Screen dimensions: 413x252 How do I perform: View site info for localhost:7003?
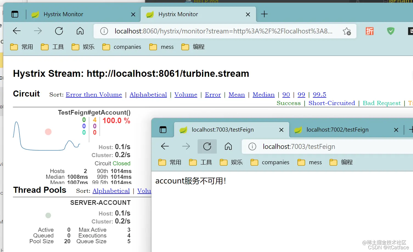point(252,147)
